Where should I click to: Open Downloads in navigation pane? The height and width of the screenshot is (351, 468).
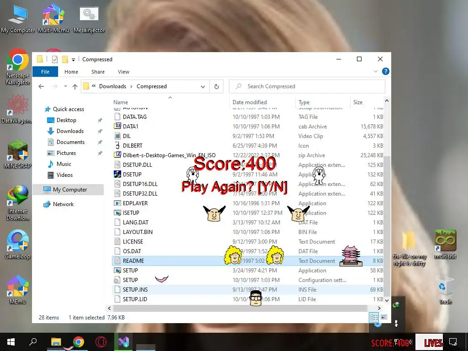click(70, 131)
